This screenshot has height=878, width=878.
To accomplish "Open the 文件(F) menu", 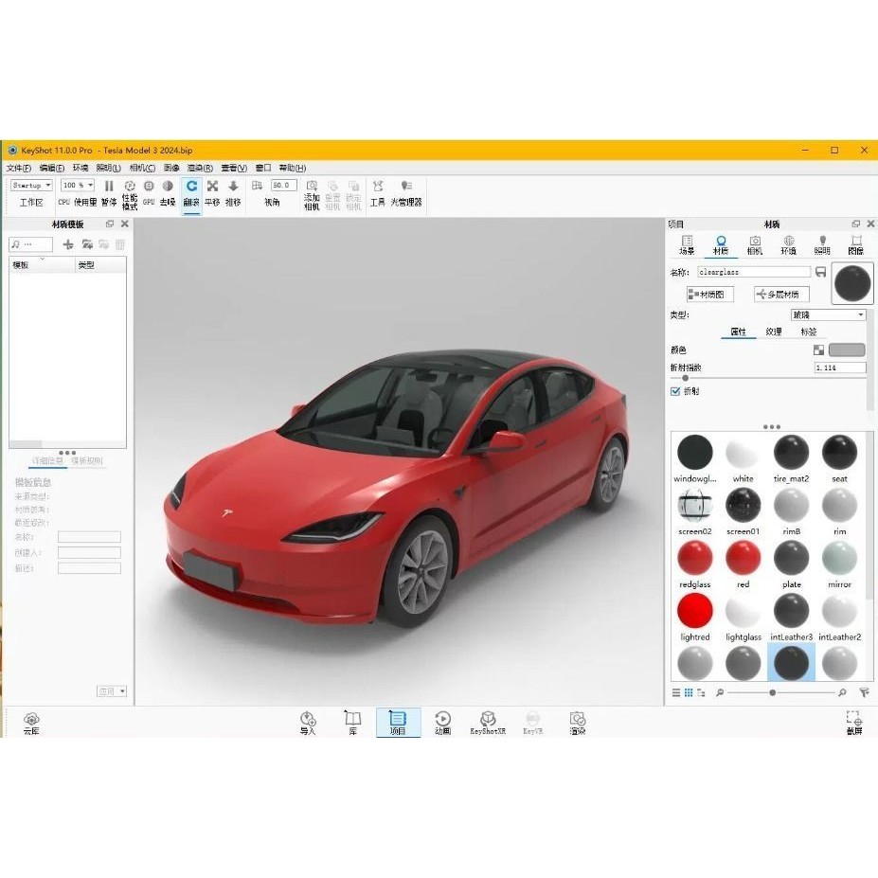I will click(x=19, y=168).
